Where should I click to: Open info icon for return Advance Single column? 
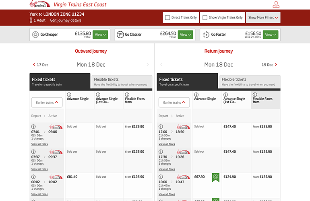point(196,94)
